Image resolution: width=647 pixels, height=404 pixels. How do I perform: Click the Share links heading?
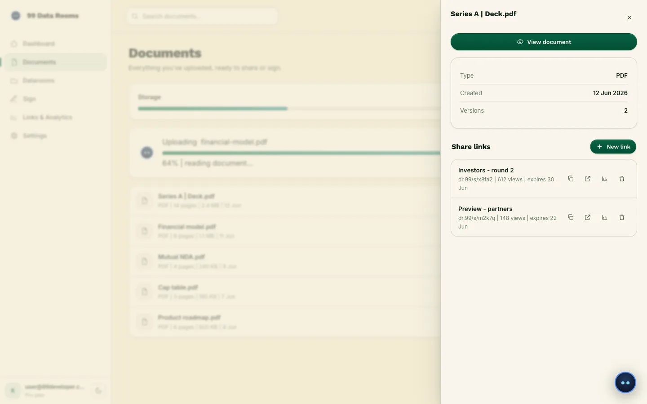(x=471, y=147)
